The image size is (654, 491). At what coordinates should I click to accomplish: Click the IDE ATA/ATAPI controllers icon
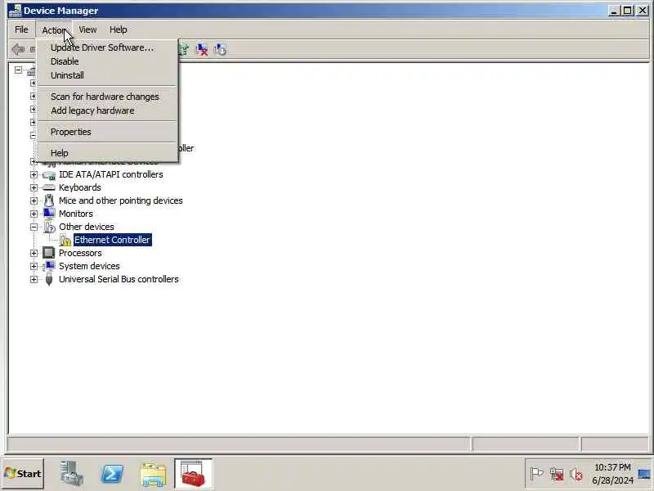coord(49,174)
